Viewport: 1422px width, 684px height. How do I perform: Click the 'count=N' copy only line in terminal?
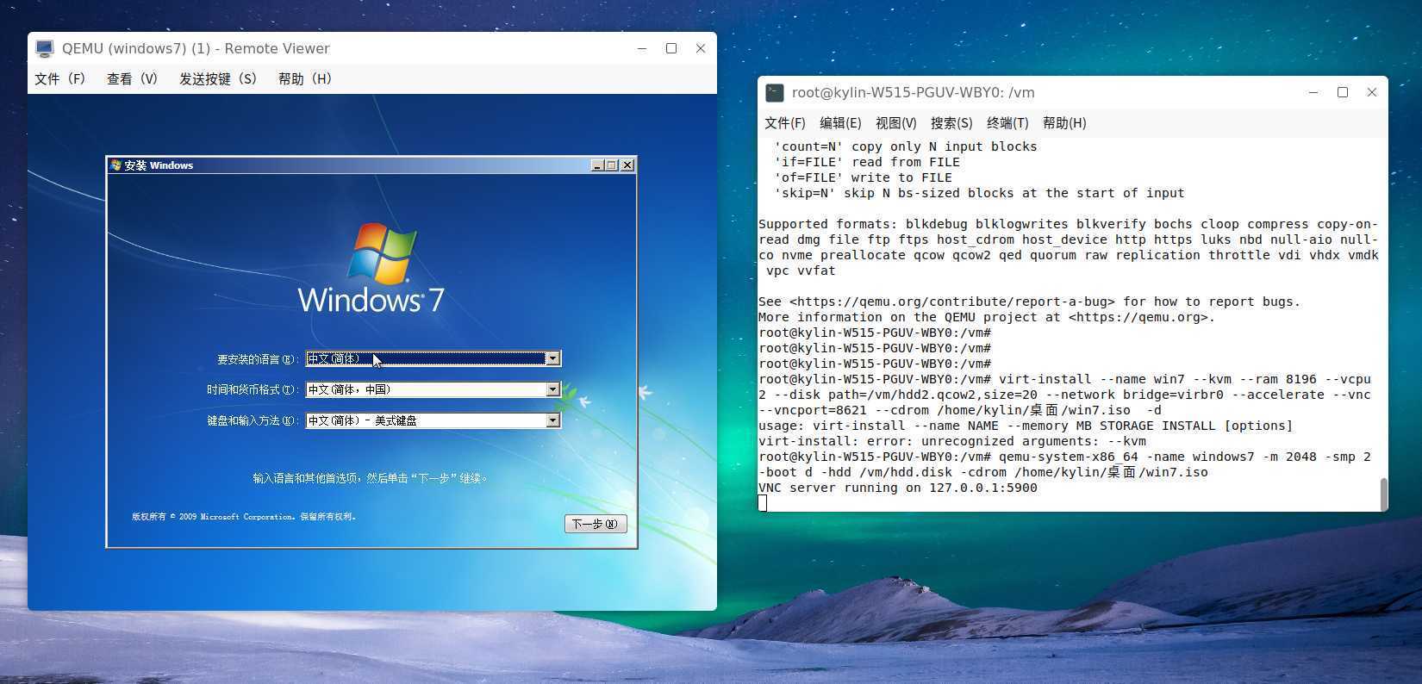906,146
